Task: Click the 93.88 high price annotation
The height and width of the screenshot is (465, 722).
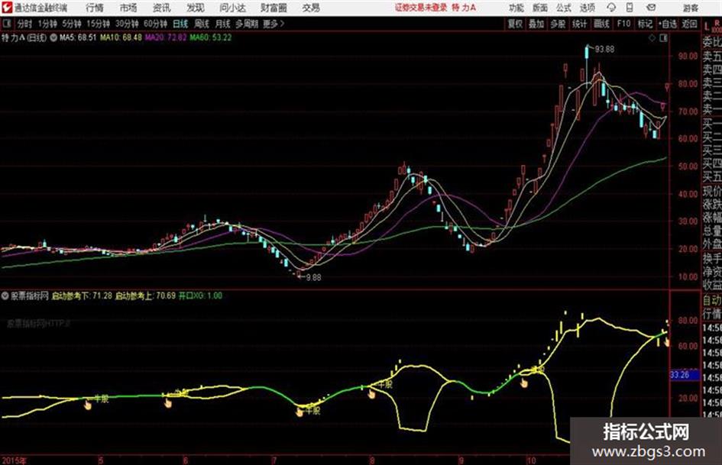Action: point(604,50)
